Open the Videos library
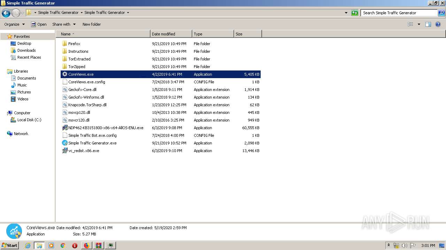Viewport: 446px width, 250px height. click(23, 99)
